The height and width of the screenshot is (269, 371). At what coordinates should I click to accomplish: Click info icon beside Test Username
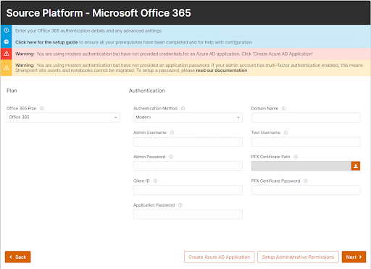[286, 133]
